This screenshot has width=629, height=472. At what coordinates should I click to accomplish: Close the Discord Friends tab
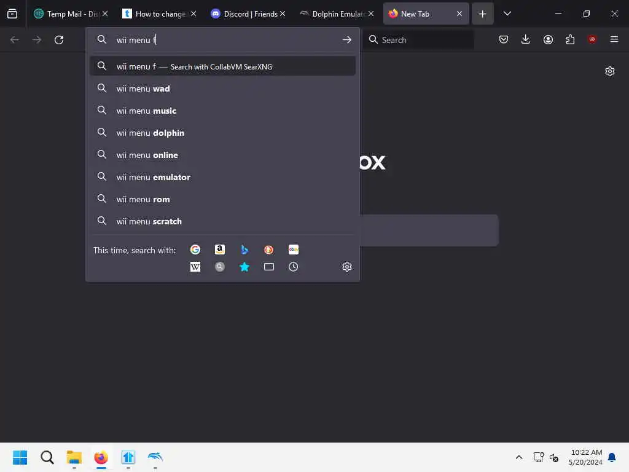(283, 14)
